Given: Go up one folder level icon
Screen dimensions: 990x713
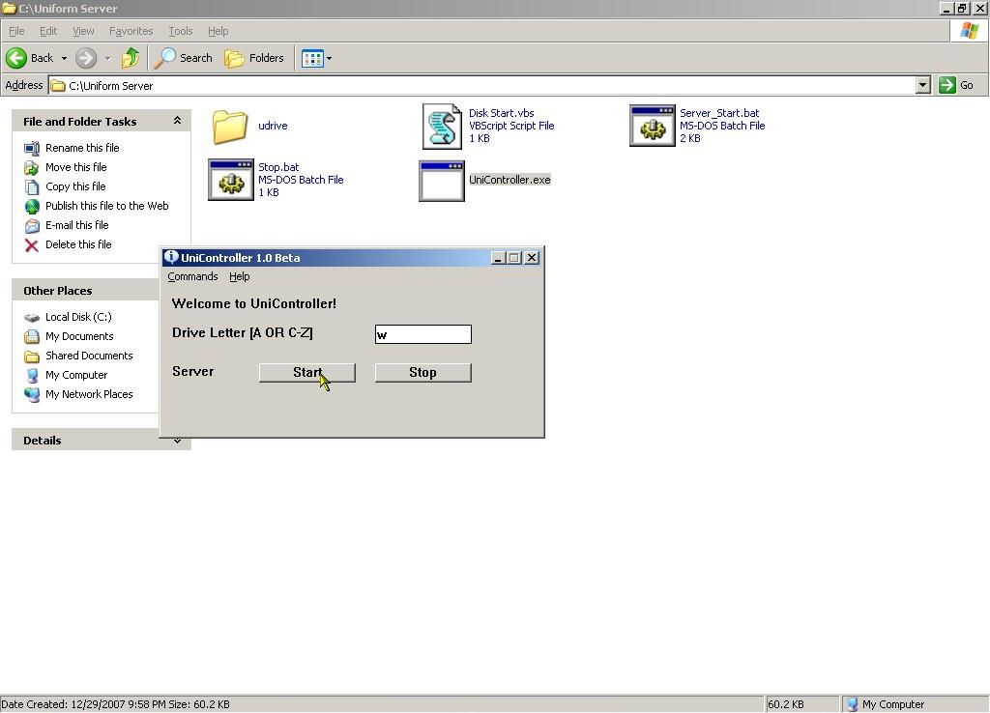Looking at the screenshot, I should pyautogui.click(x=131, y=58).
